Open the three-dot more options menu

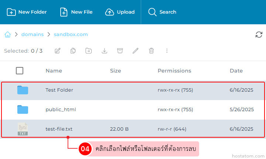(167, 51)
